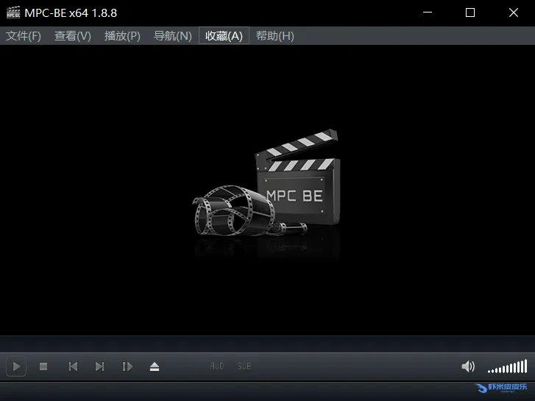Select the SUB subtitle track button
The image size is (535, 401).
(x=244, y=366)
